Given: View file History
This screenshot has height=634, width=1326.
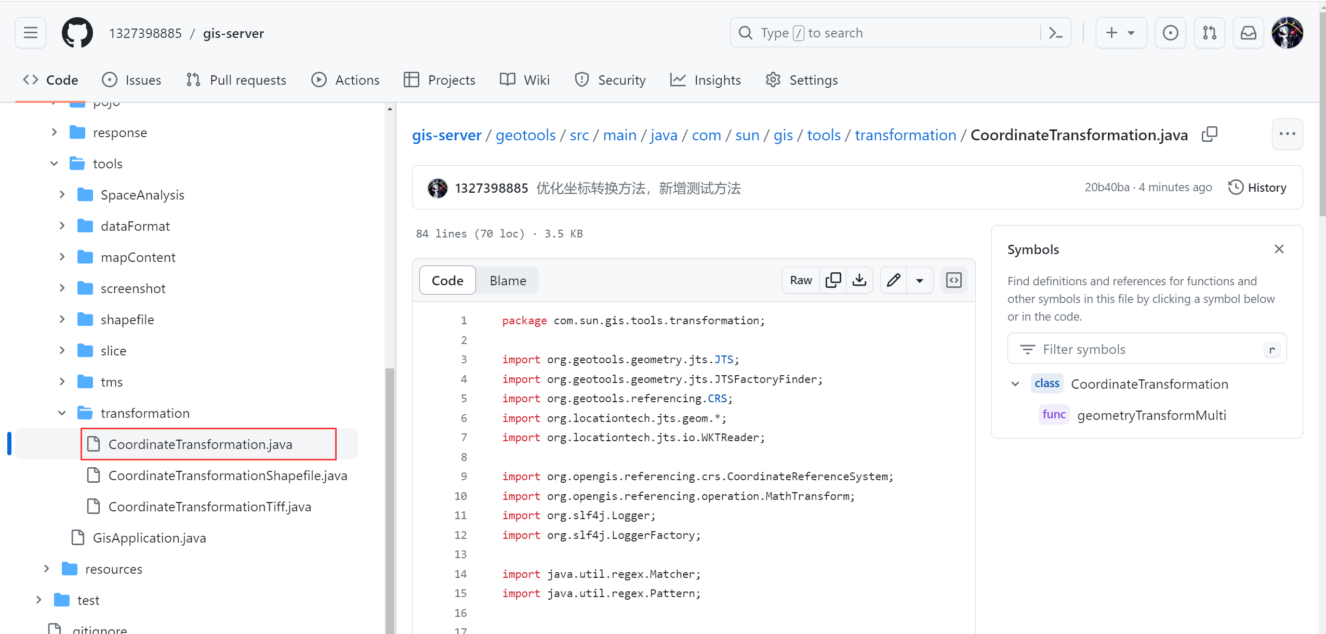Looking at the screenshot, I should pyautogui.click(x=1257, y=188).
